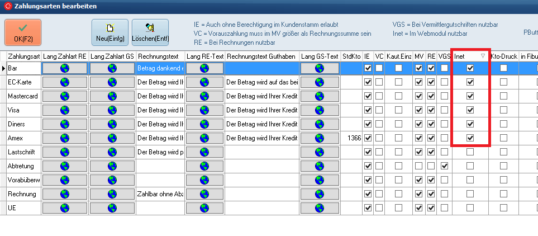The width and height of the screenshot is (538, 236).
Task: Open globe translation for Visa Lang Zahlart GS
Action: (112, 110)
